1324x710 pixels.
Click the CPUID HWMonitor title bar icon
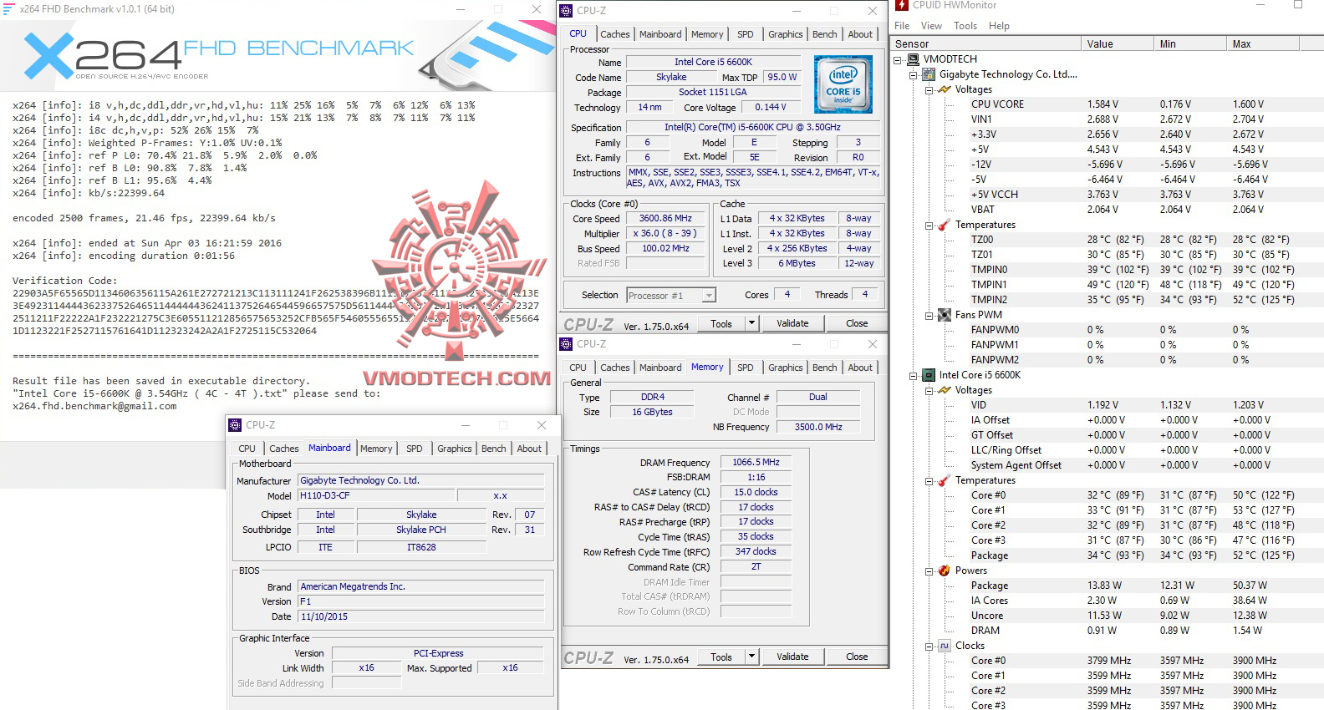tap(901, 5)
